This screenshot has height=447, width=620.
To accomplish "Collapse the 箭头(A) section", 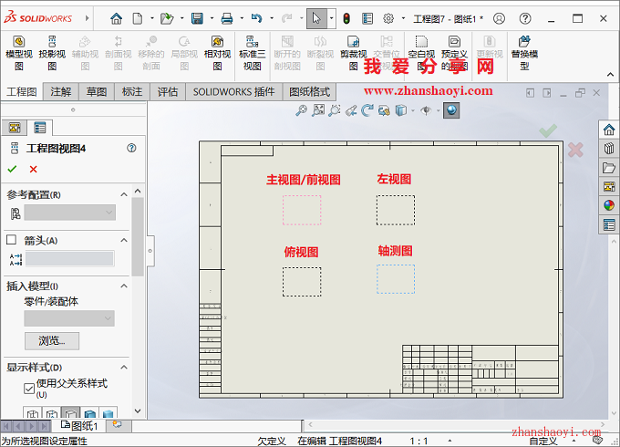I will pos(124,240).
